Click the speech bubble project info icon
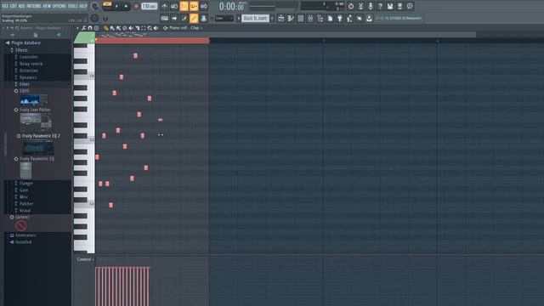 click(x=410, y=6)
